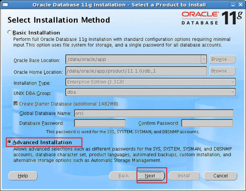The height and width of the screenshot is (191, 246).
Task: Click the 'Installation Type:' label
Action: point(32,83)
